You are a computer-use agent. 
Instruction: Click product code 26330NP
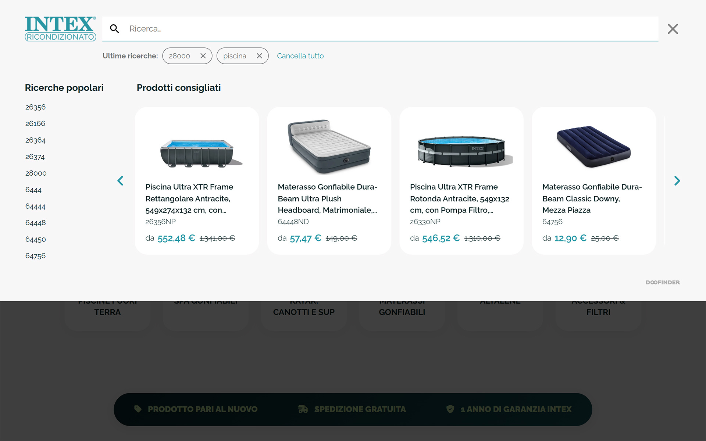coord(425,222)
